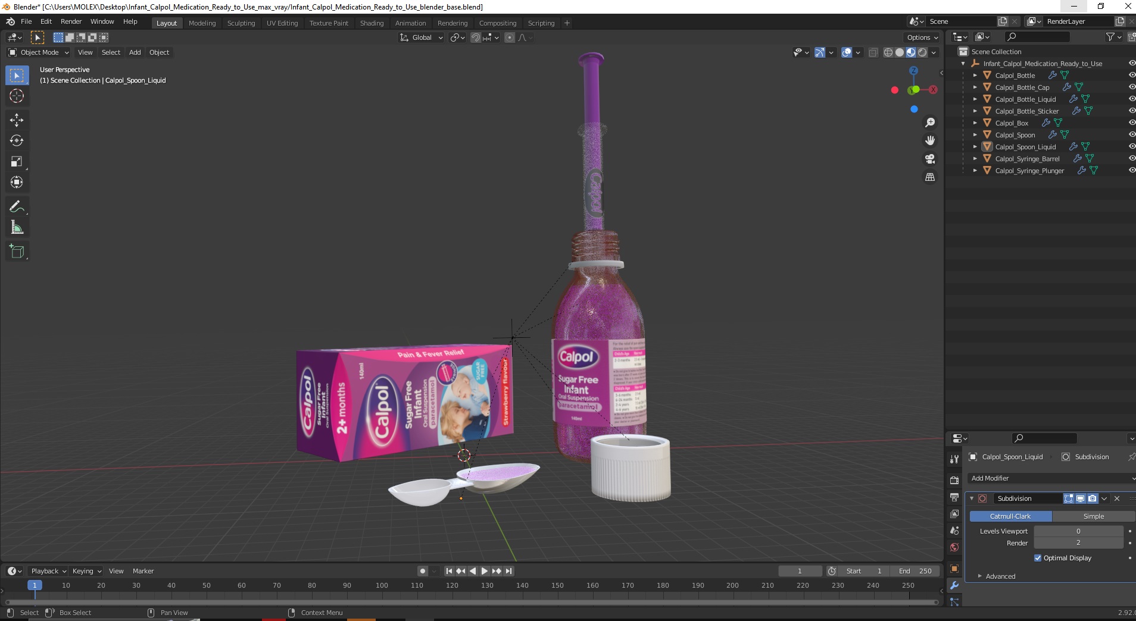Image resolution: width=1136 pixels, height=621 pixels.
Task: Hide Calpol_Spoon_Liquid via its eye icon
Action: pos(1131,147)
